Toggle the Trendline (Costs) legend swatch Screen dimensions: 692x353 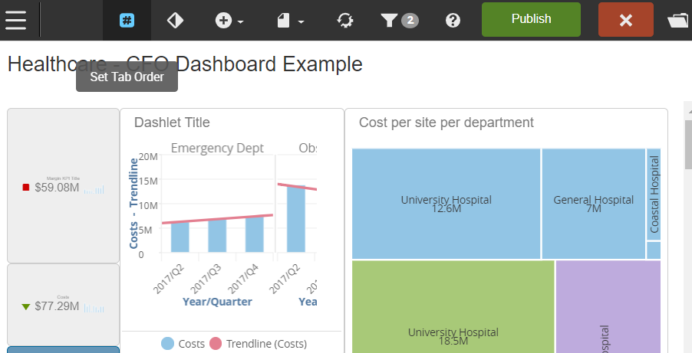(216, 344)
